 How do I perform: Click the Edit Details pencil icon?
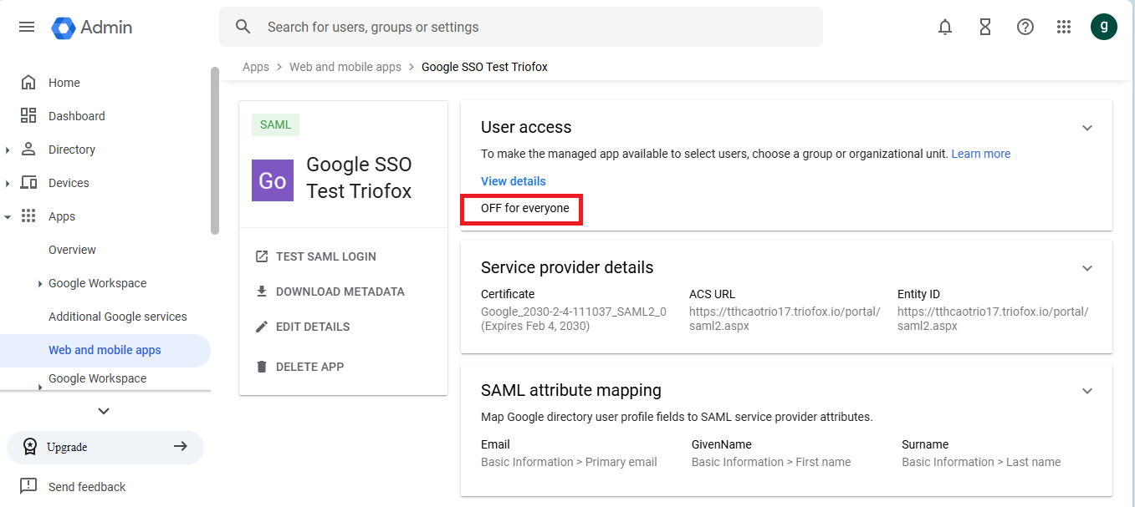coord(262,327)
